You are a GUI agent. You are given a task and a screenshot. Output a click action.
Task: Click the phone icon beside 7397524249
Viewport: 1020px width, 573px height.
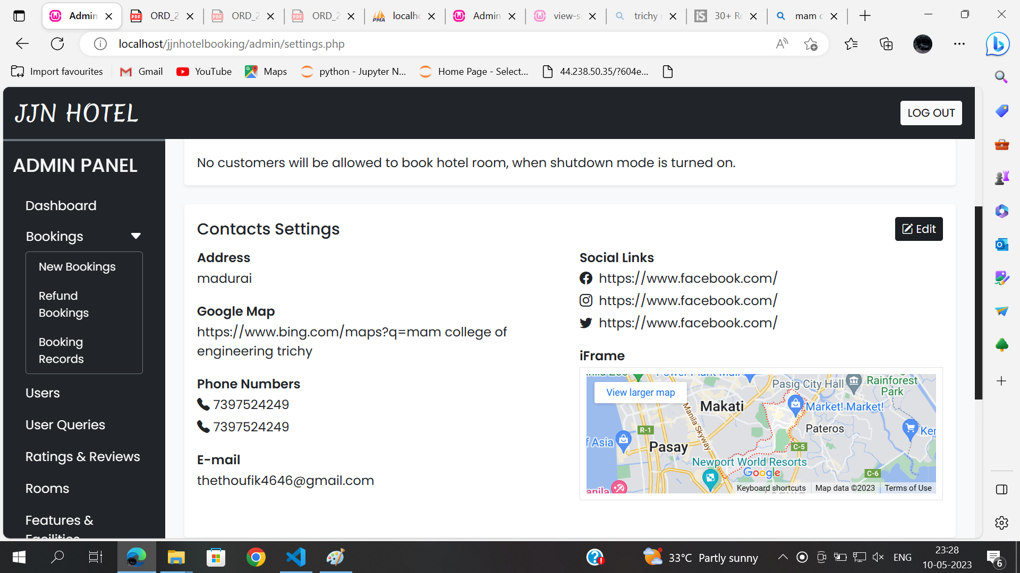tap(203, 404)
